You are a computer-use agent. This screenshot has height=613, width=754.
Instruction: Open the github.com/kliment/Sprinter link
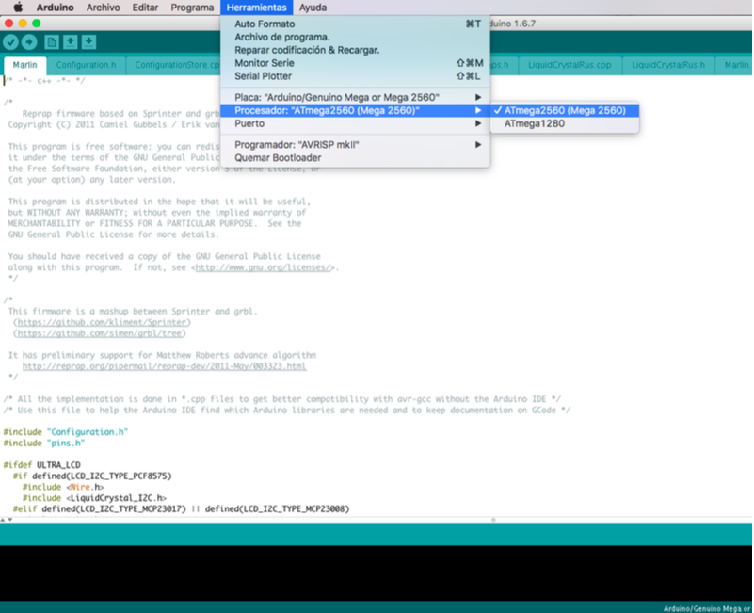coord(102,322)
